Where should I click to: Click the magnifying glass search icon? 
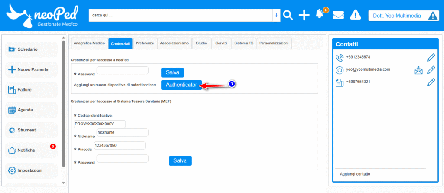[288, 15]
